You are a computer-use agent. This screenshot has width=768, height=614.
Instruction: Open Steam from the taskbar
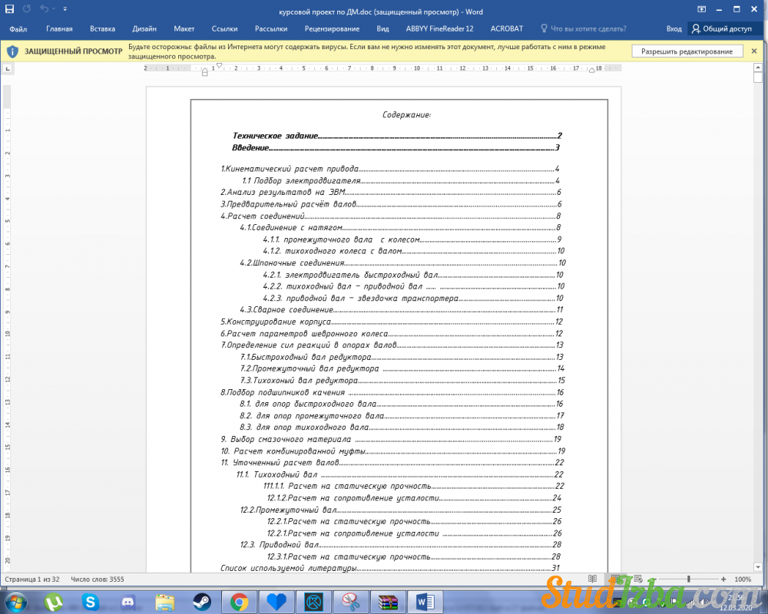(x=202, y=602)
